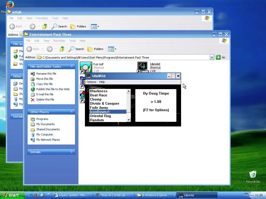
Task: Collapse the Other Places panel
Action: [x=72, y=112]
